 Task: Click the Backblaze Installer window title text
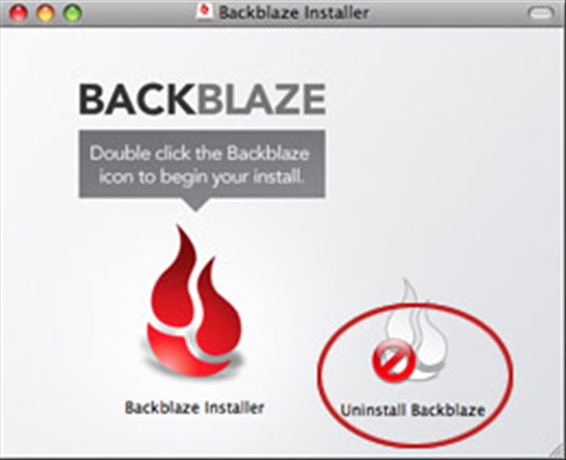[294, 13]
